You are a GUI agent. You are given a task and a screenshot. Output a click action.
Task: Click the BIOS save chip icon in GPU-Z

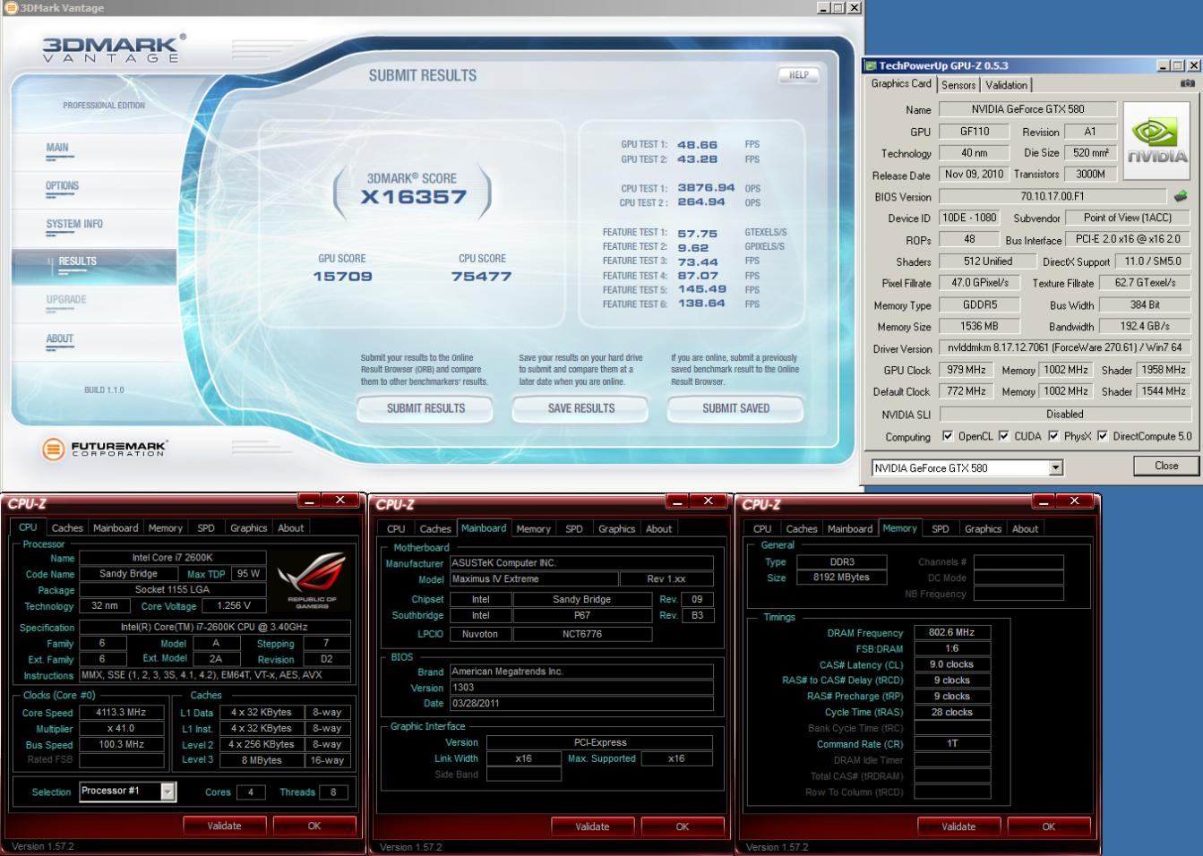click(x=1181, y=196)
